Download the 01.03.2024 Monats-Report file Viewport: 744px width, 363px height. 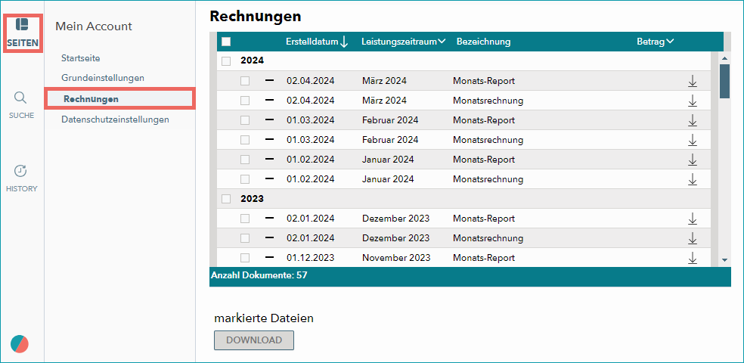[x=693, y=120]
